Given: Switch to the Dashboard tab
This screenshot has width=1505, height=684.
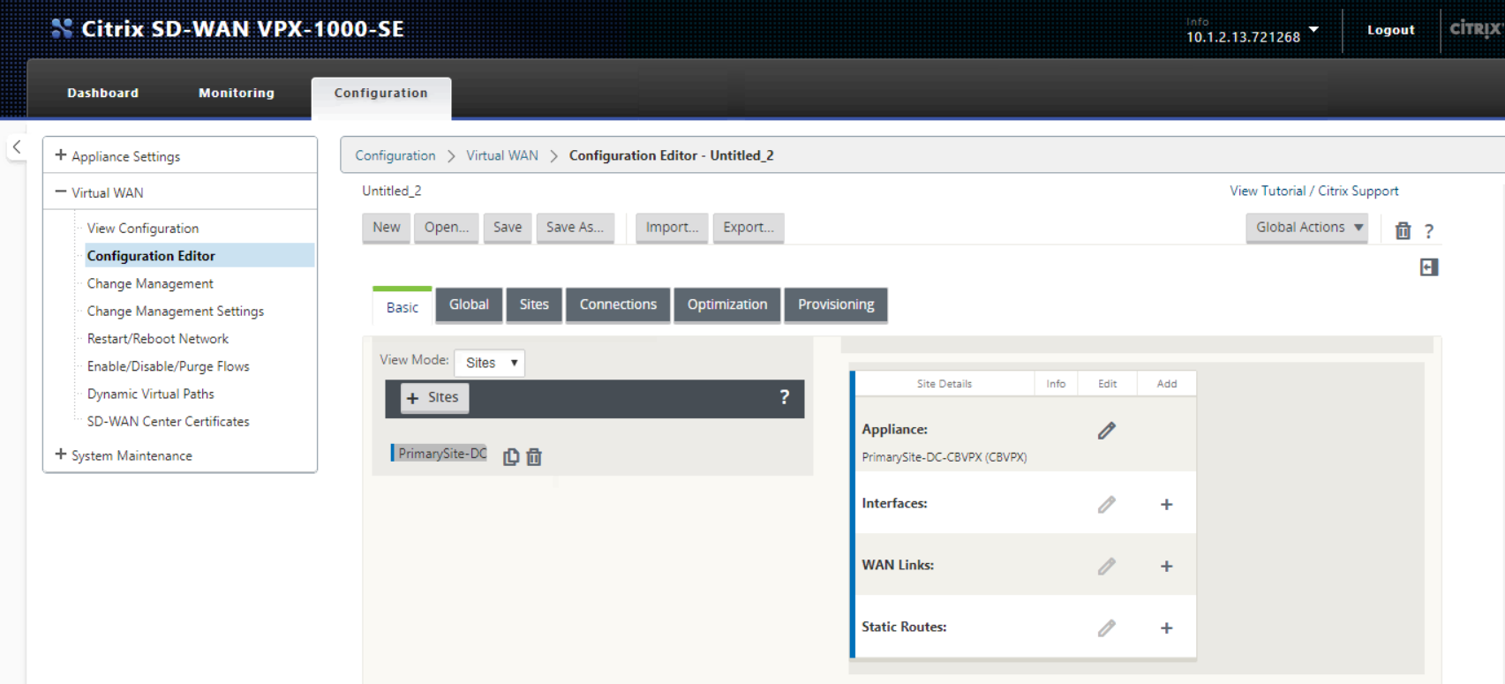Looking at the screenshot, I should (x=102, y=93).
